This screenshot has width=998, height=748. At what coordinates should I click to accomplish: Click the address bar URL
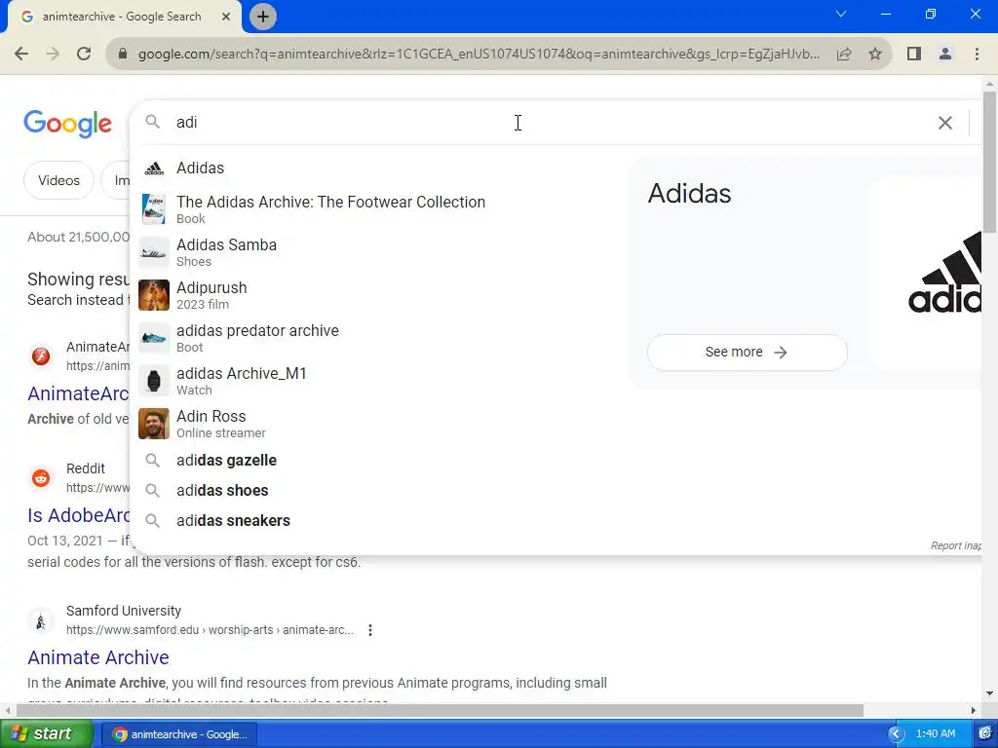pyautogui.click(x=479, y=55)
